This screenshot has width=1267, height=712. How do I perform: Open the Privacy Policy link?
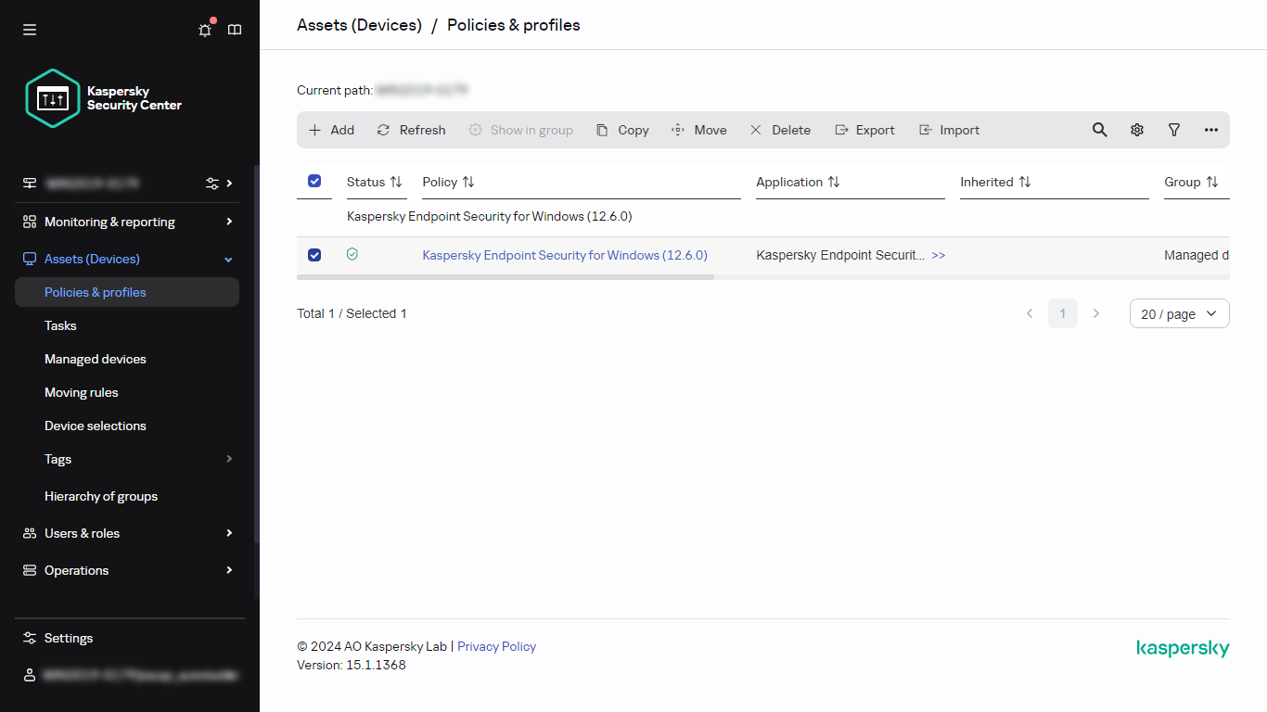tap(496, 646)
